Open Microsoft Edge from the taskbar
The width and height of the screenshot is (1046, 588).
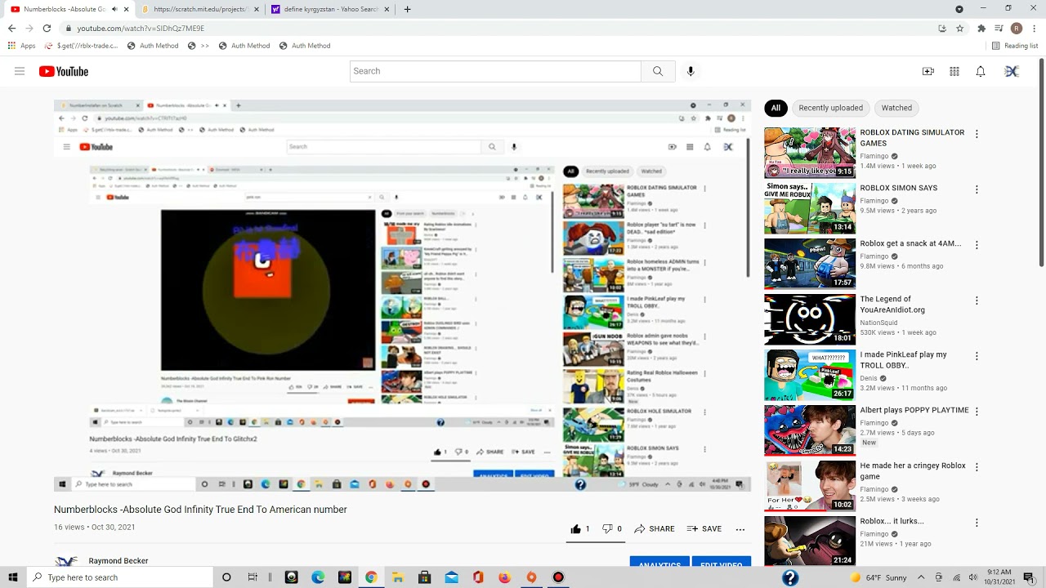pyautogui.click(x=318, y=577)
